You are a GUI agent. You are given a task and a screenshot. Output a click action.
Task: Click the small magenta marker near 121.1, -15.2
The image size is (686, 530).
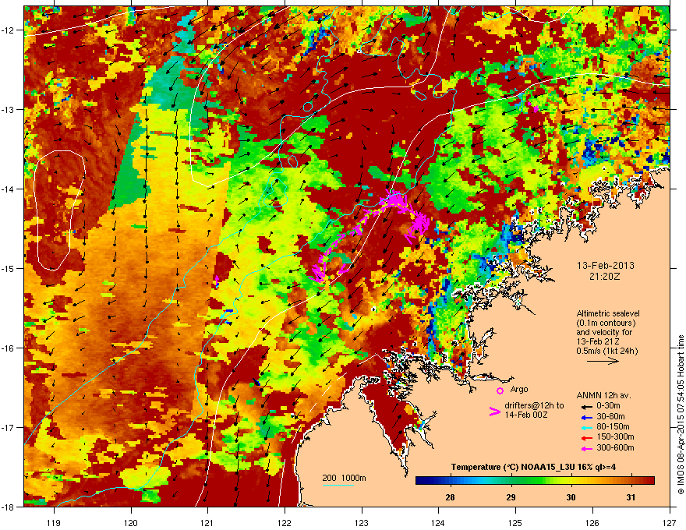point(217,281)
